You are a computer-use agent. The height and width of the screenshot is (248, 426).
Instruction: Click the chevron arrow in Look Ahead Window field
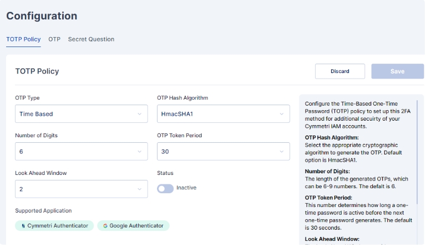click(x=139, y=189)
